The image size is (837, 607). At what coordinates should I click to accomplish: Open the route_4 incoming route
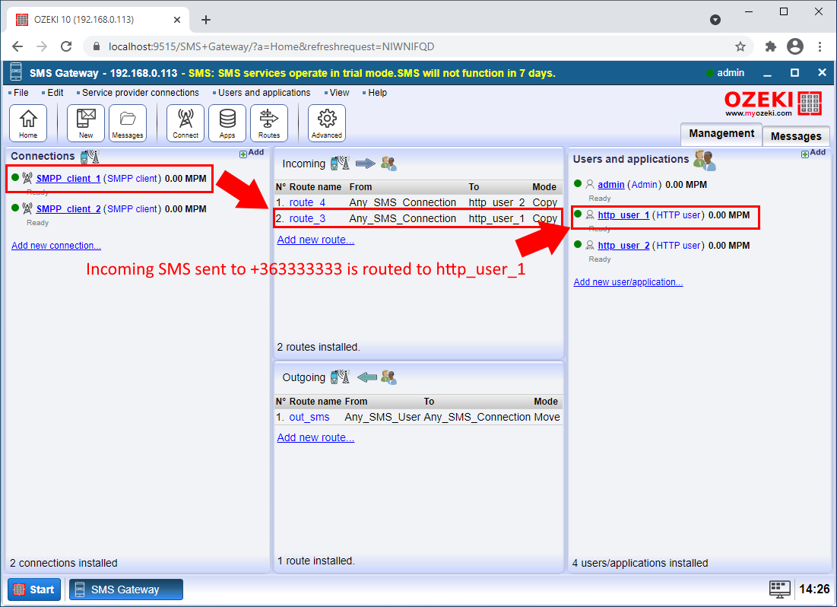(x=307, y=202)
